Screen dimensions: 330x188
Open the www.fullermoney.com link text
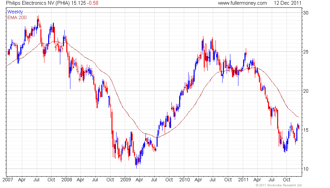[x=242, y=3]
